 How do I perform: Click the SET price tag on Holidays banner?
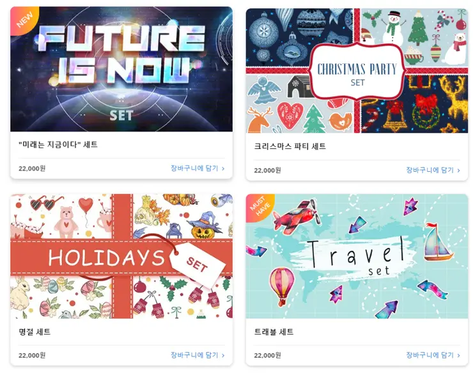[x=198, y=263]
